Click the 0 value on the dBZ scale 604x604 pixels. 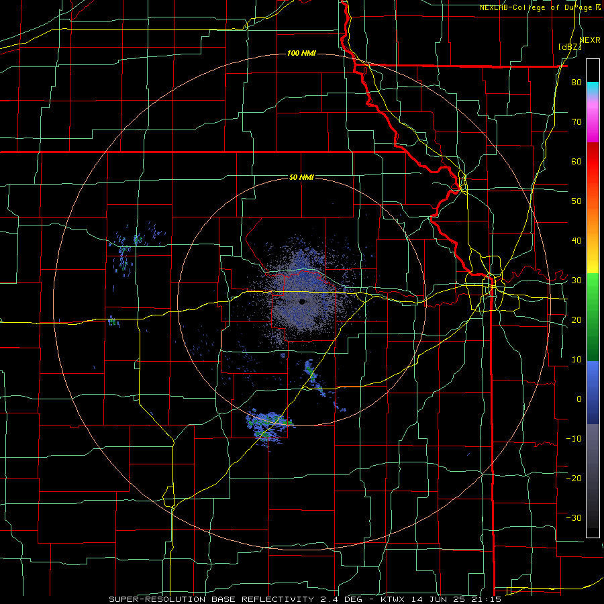tap(579, 399)
